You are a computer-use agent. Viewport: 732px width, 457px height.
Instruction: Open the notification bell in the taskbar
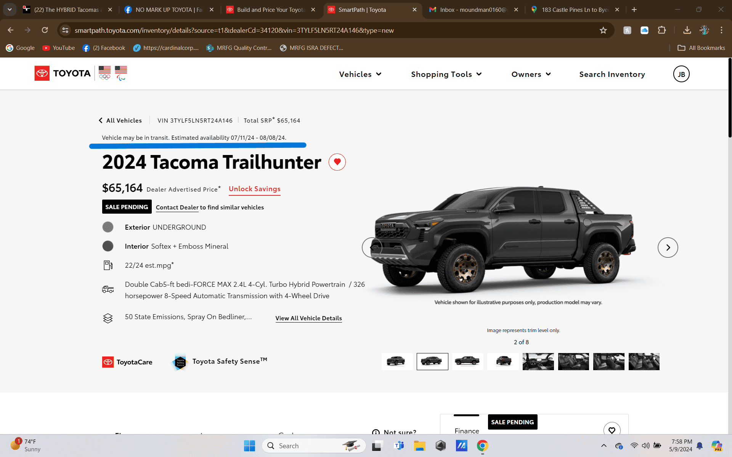700,446
